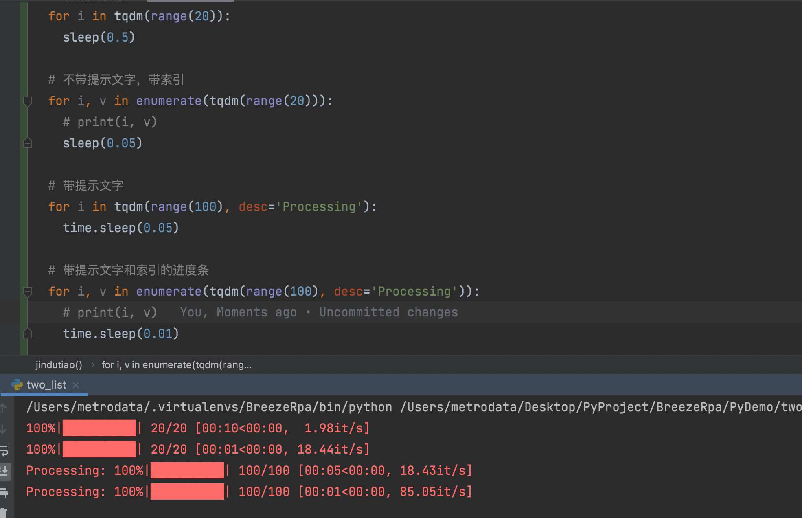Clear console with the trash icon
802x518 pixels.
[x=4, y=513]
